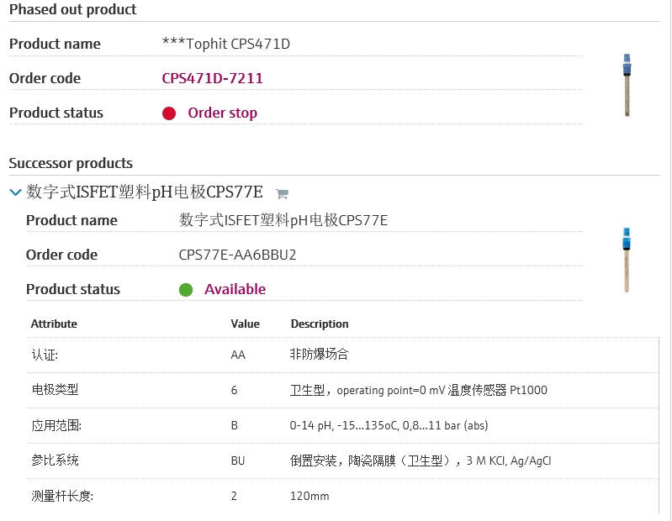Viewport: 672px width, 521px height.
Task: Click the CPS77E successor product heading
Action: point(145,192)
